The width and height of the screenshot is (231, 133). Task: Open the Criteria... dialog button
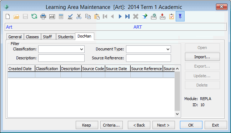click(x=111, y=125)
